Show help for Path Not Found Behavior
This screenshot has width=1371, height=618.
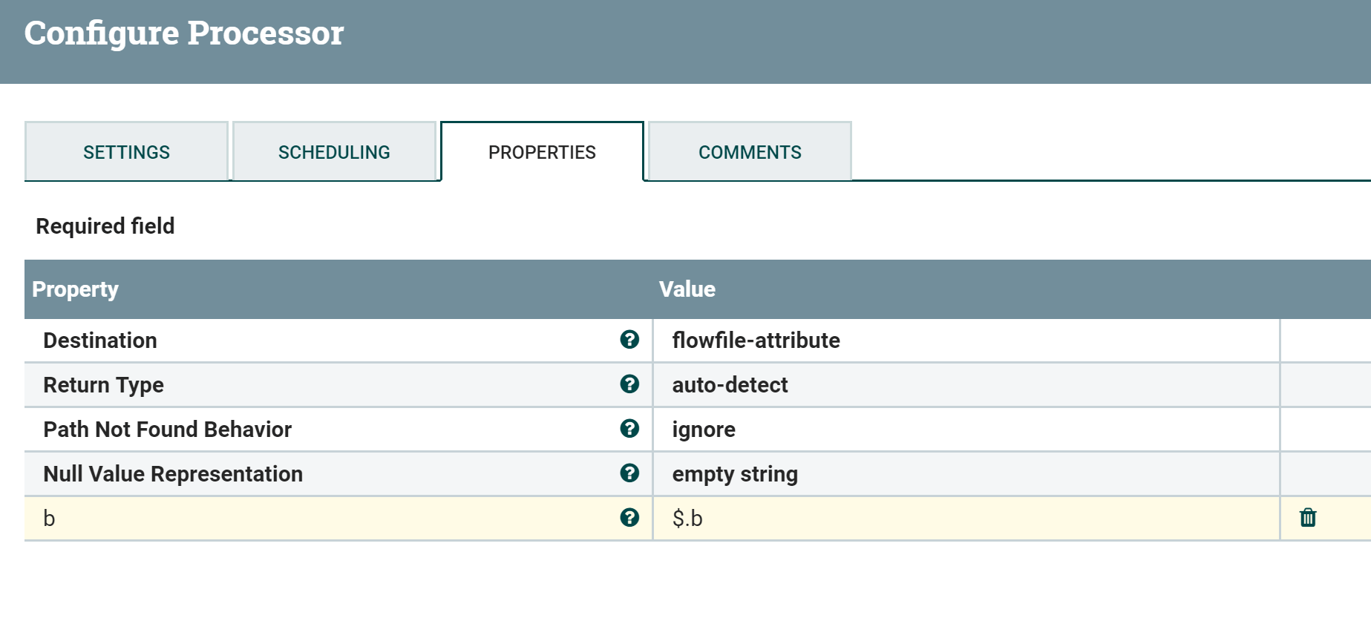click(629, 429)
